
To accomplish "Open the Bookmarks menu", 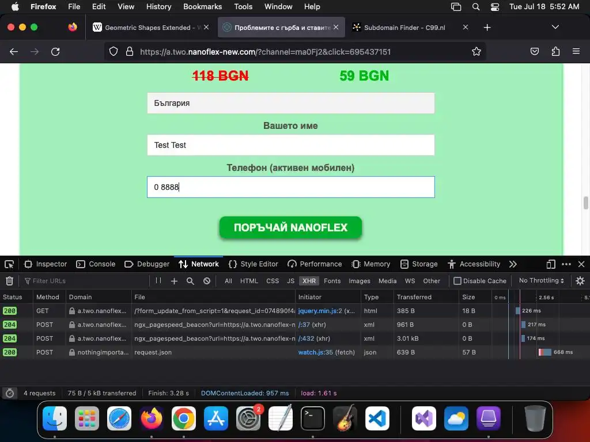I will tap(202, 7).
